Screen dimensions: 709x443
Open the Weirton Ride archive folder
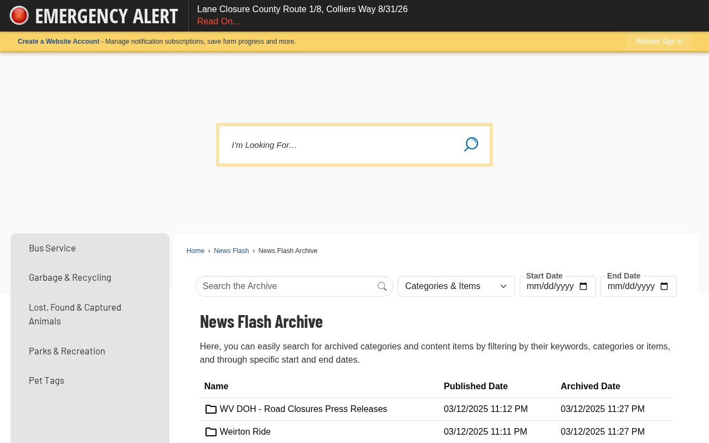[245, 432]
